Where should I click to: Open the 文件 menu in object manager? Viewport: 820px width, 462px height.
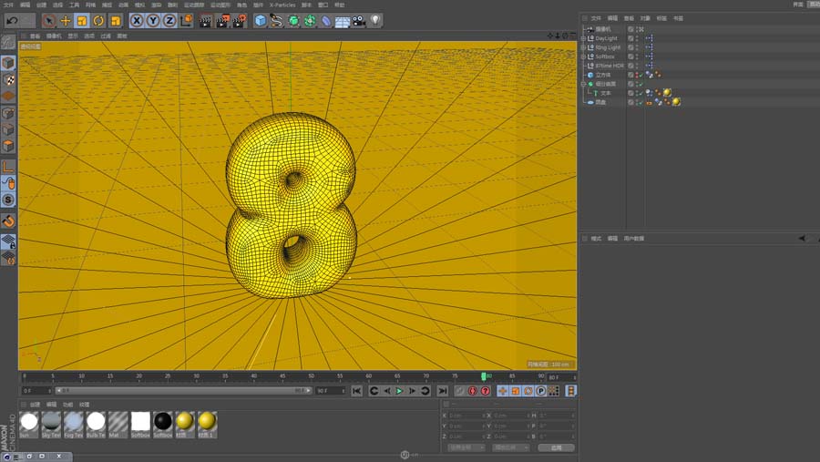tap(596, 17)
